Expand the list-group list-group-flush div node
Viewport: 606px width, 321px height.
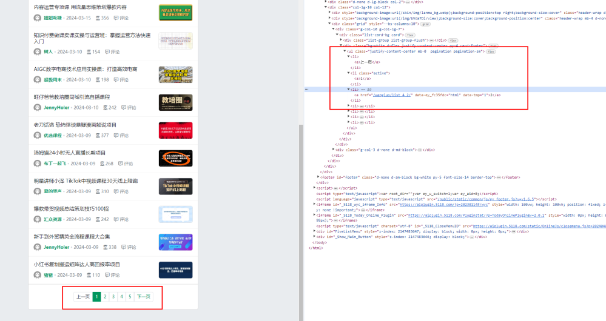click(x=341, y=40)
